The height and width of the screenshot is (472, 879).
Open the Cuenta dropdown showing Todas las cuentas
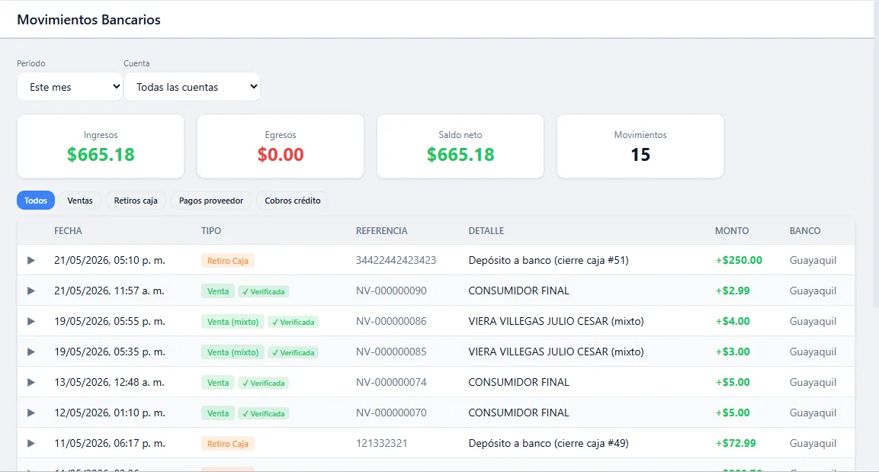point(191,87)
